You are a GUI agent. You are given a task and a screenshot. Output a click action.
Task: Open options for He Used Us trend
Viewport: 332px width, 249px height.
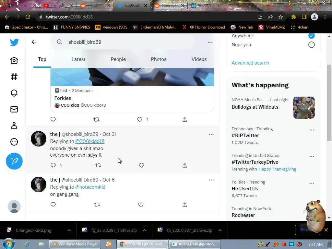click(312, 183)
